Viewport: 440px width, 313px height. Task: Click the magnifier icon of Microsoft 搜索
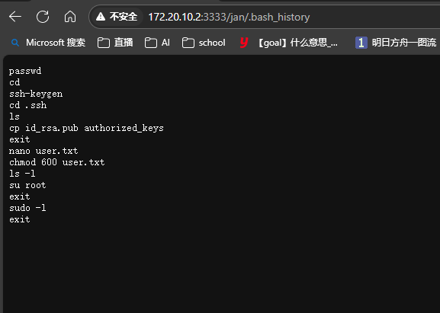pyautogui.click(x=15, y=43)
